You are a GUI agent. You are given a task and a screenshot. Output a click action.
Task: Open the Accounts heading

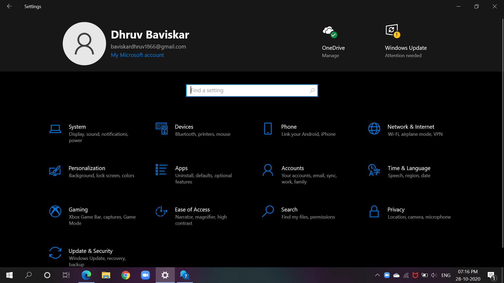point(293,168)
